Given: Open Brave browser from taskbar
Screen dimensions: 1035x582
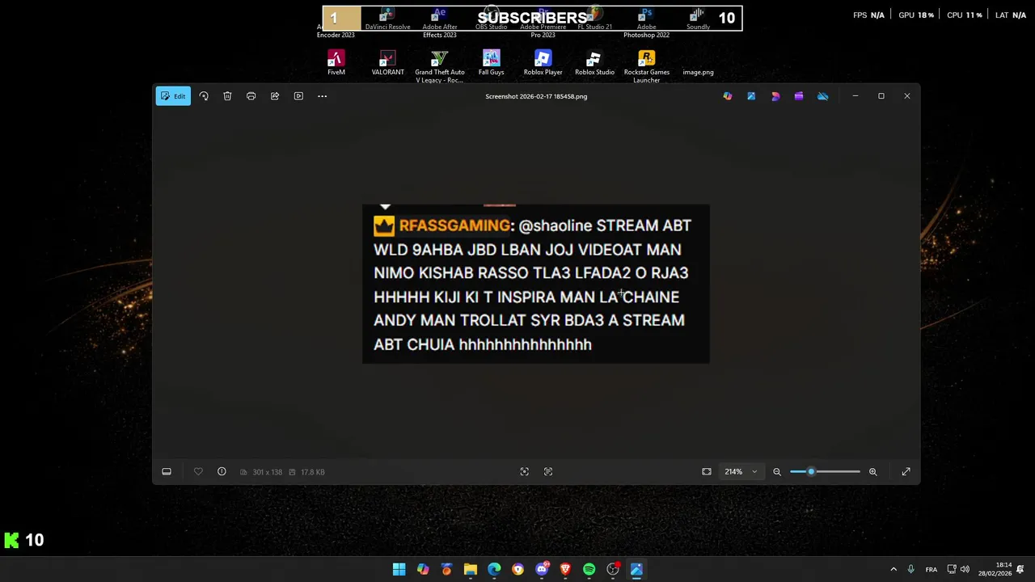Looking at the screenshot, I should (x=565, y=569).
